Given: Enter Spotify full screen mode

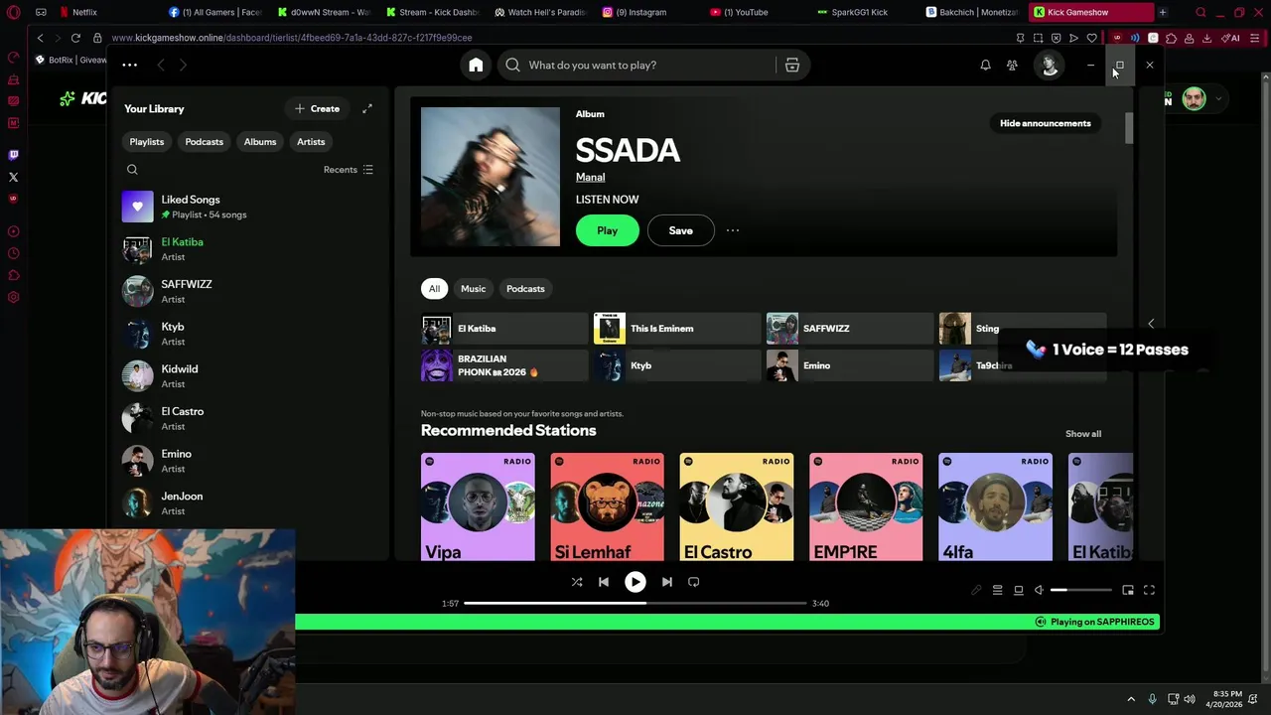Looking at the screenshot, I should (x=1149, y=590).
